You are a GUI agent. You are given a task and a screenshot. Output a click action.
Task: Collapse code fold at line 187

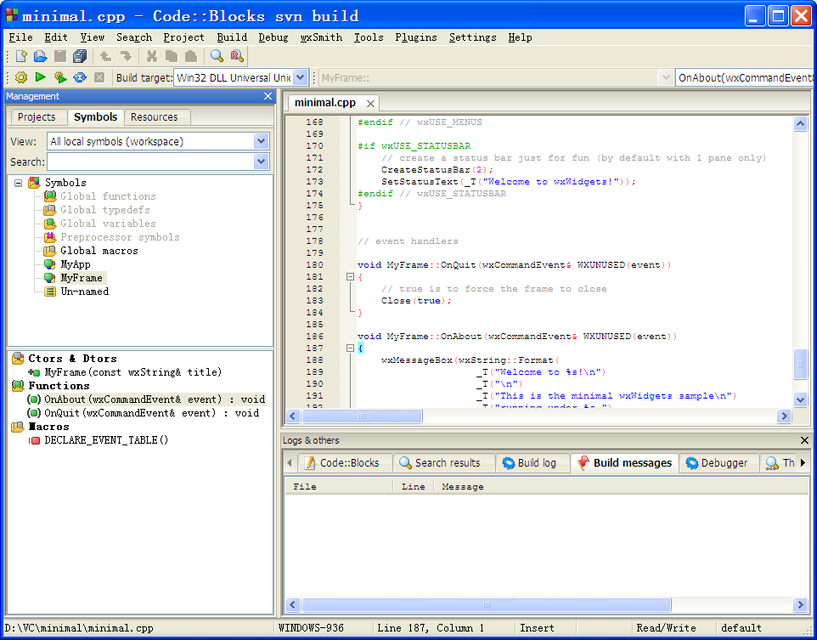(x=350, y=348)
